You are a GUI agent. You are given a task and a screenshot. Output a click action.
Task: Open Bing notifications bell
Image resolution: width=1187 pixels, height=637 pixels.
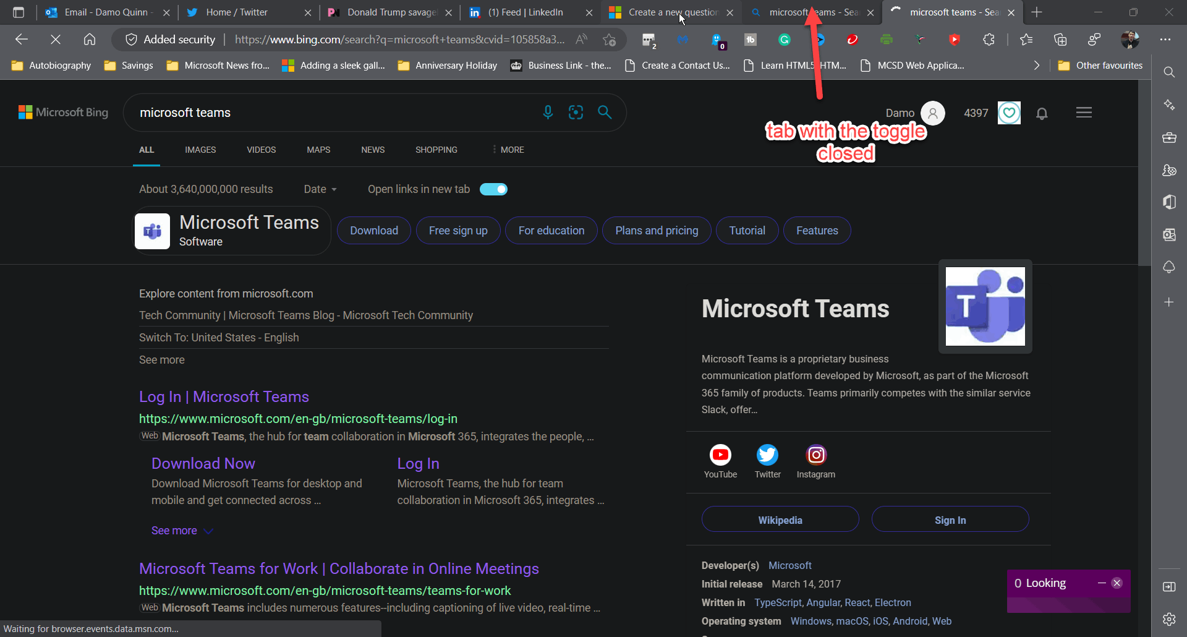click(x=1042, y=113)
